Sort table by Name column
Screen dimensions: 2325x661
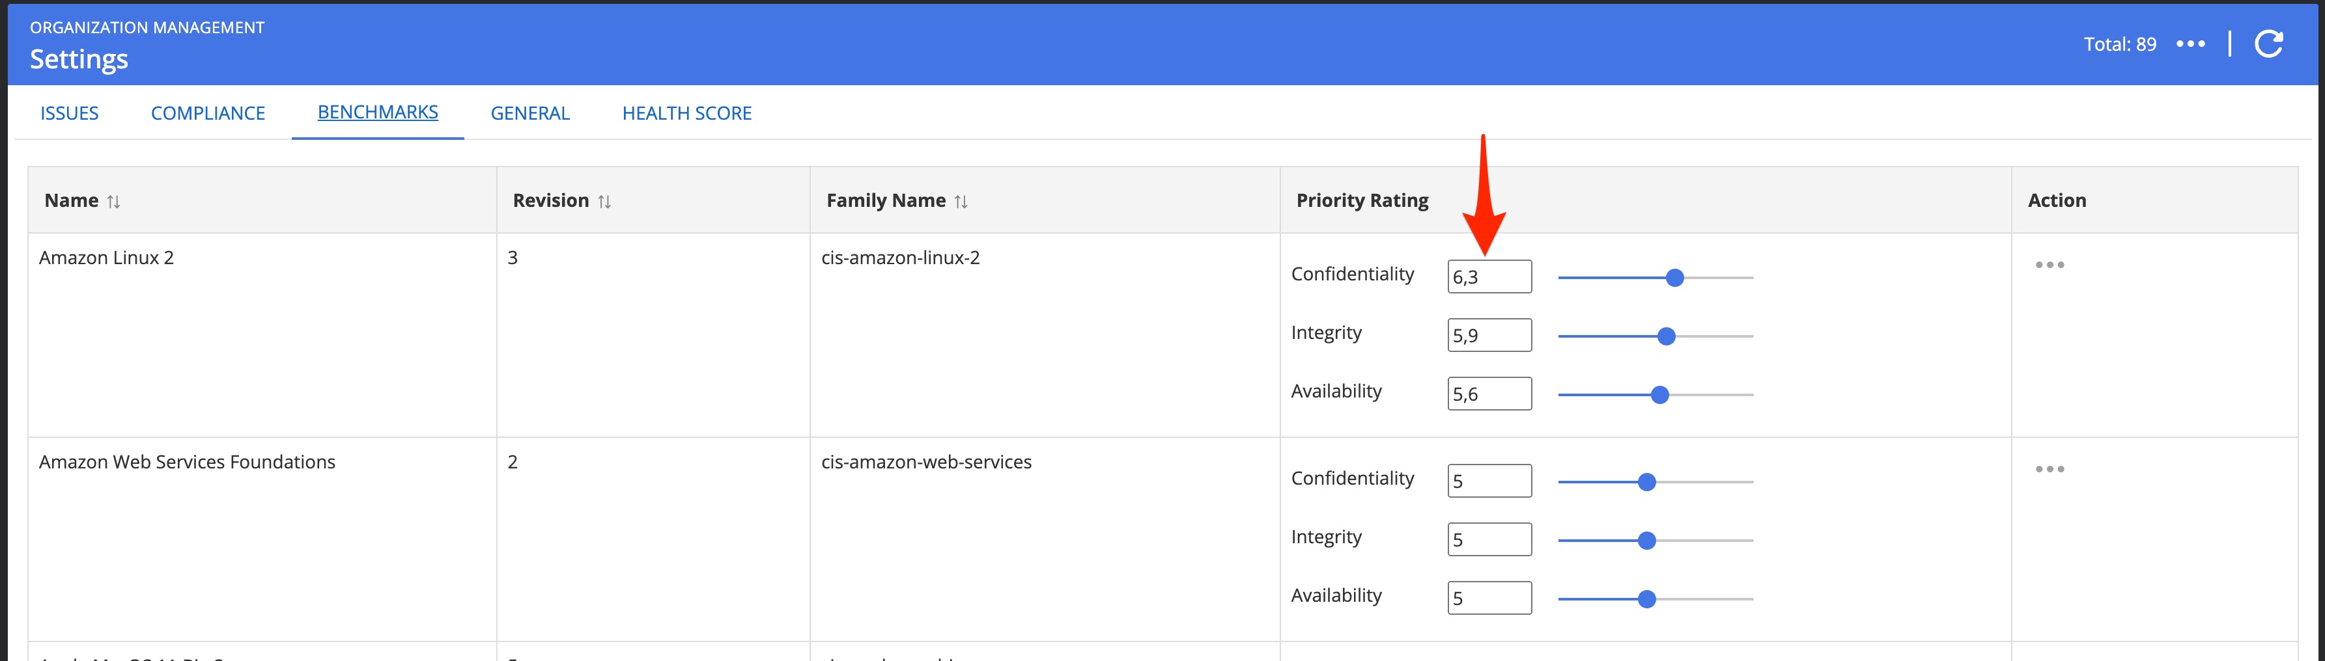[x=114, y=201]
